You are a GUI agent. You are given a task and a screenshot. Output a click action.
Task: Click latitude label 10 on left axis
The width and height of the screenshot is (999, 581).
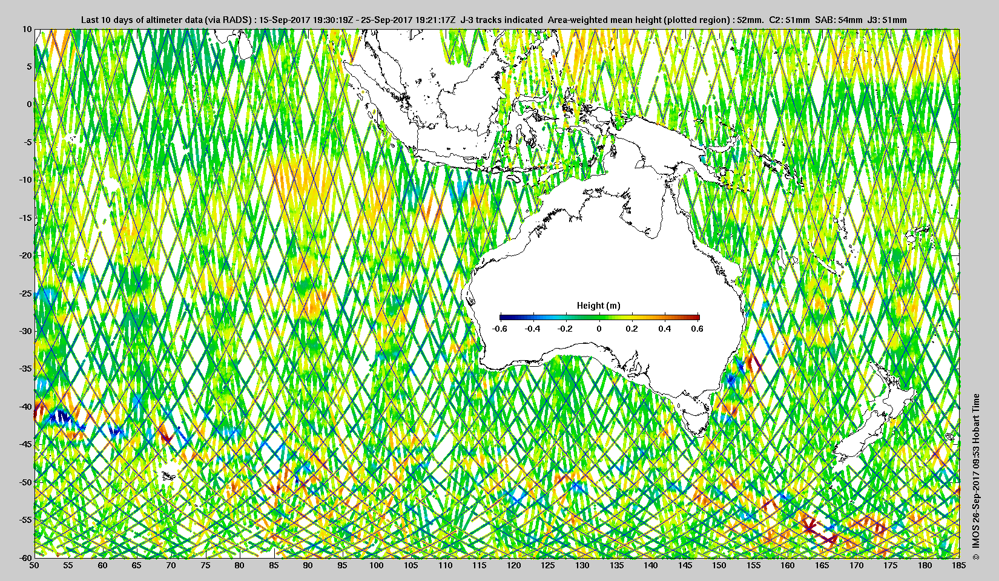click(27, 28)
